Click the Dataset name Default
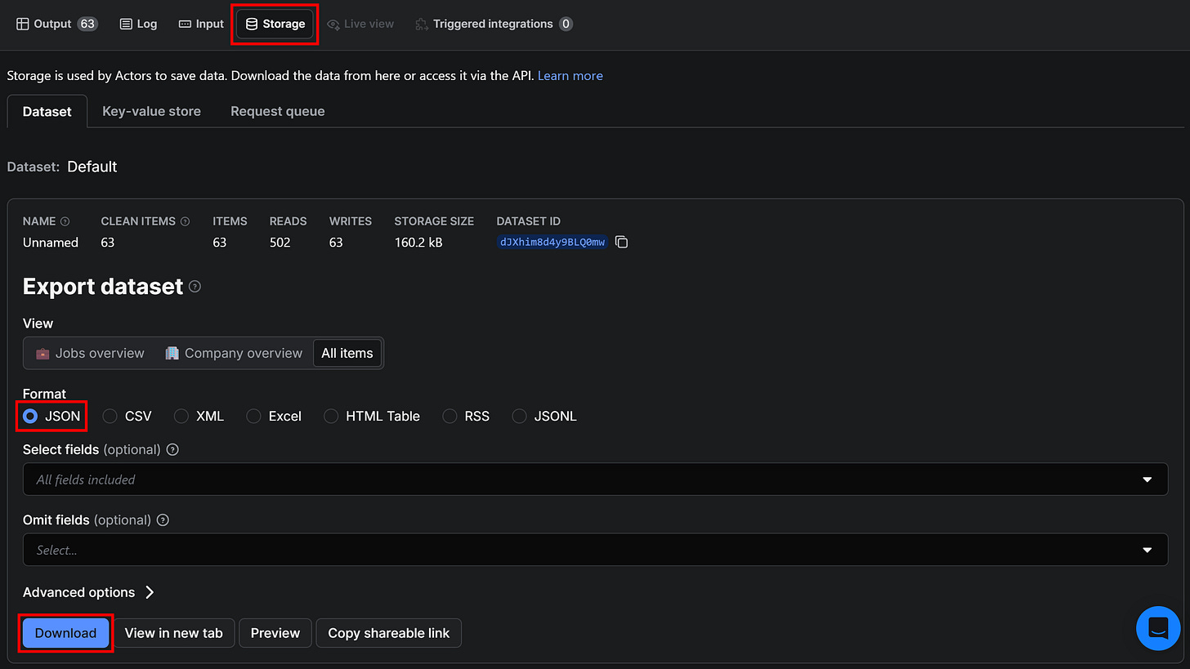 coord(92,167)
